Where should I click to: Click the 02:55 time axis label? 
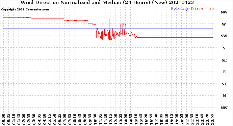29,119
